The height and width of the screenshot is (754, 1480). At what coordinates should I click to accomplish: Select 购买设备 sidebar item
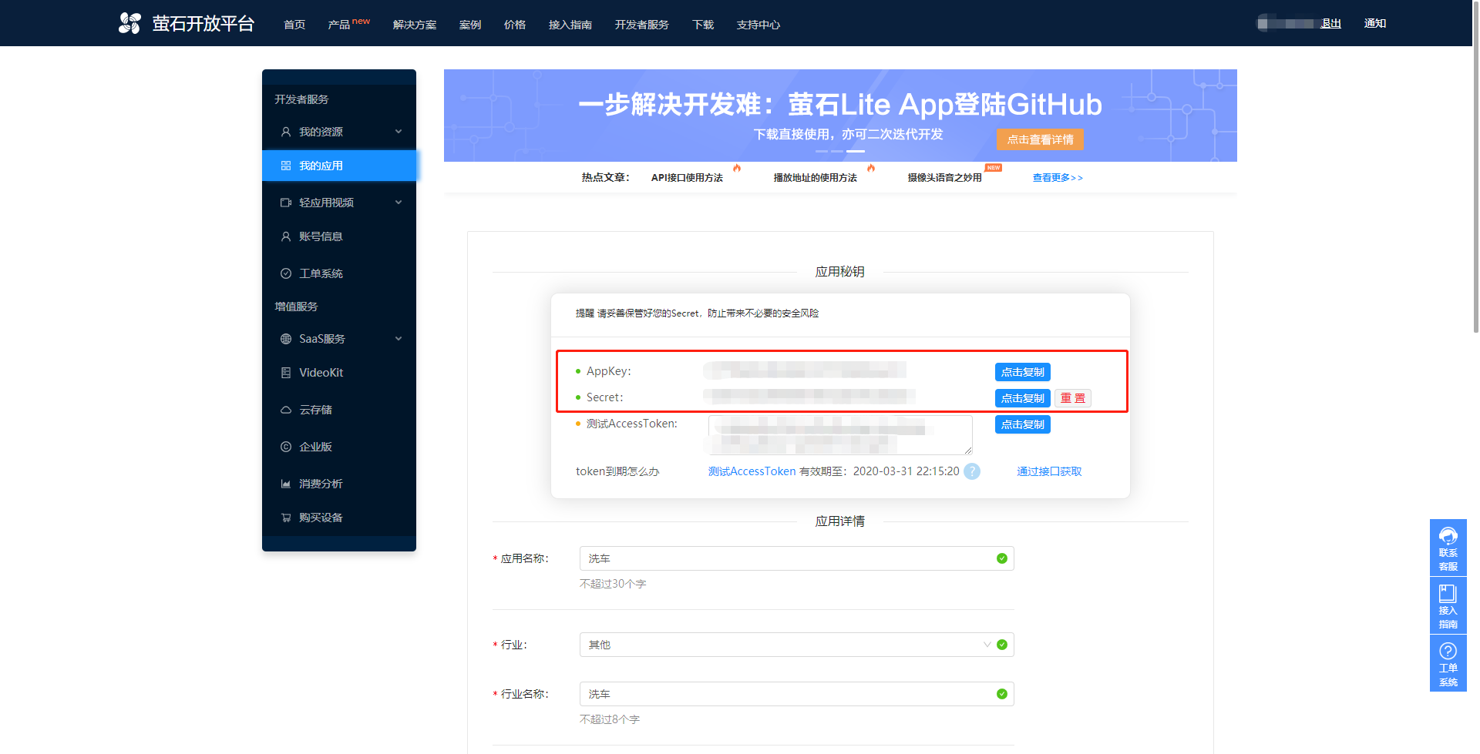(339, 518)
